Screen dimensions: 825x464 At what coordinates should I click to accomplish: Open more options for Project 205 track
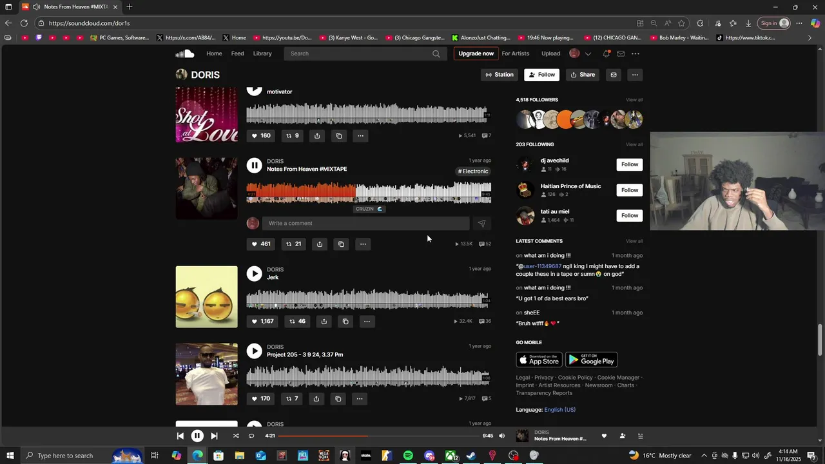360,398
